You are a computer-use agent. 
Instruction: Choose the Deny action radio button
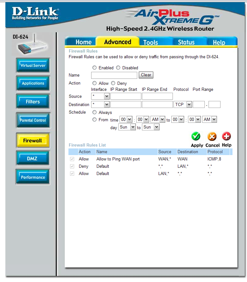click(113, 83)
